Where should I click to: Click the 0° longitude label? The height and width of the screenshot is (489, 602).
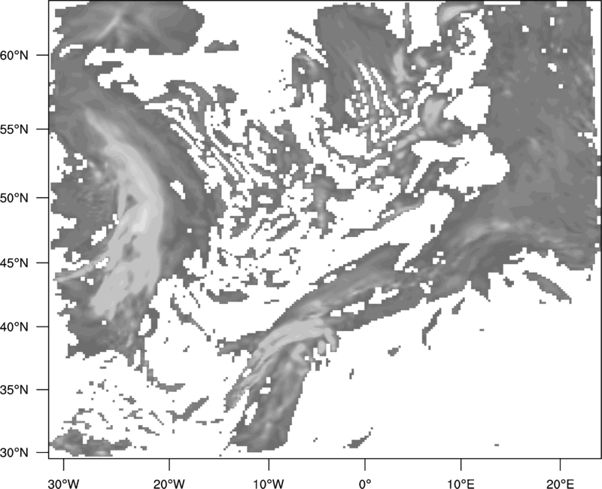click(x=365, y=484)
